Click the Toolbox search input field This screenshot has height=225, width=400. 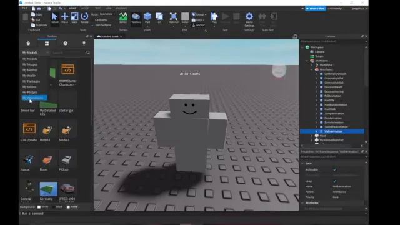tap(68, 52)
